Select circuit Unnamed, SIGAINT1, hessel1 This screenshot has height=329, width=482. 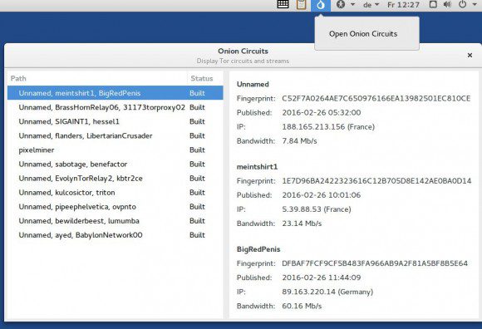(x=116, y=121)
